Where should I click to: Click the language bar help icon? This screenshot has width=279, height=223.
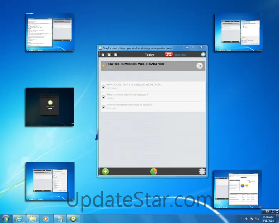click(273, 212)
